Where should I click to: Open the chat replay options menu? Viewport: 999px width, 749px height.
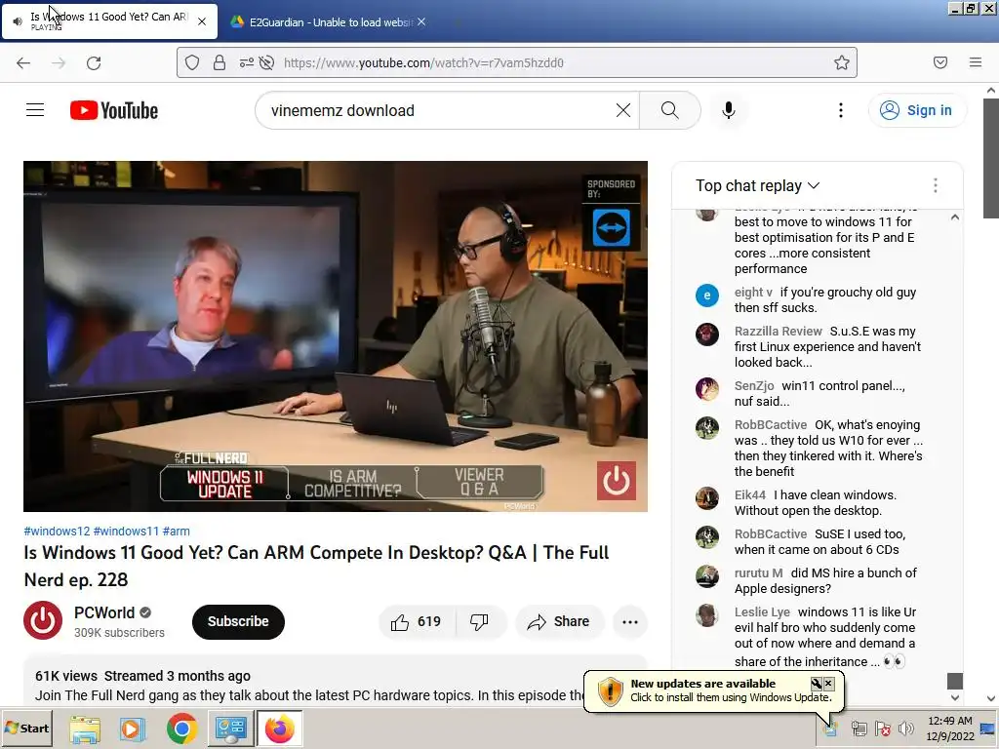[x=935, y=185]
